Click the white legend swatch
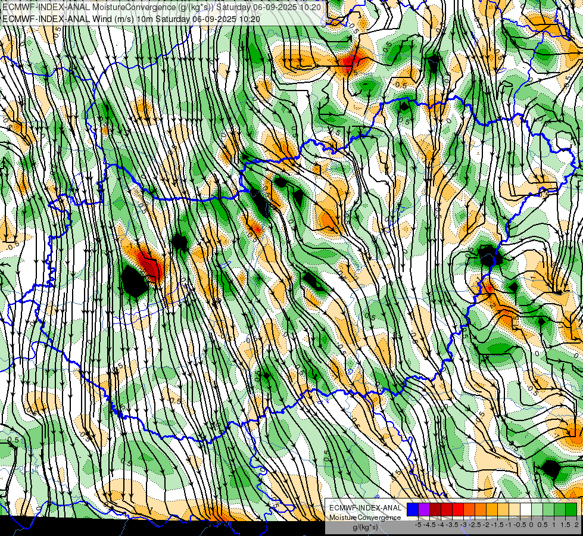This screenshot has height=536, width=583. [526, 509]
